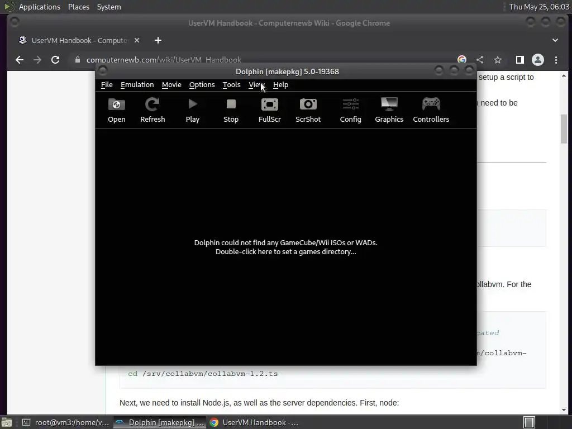Open the Config settings icon
572x429 pixels.
351,111
